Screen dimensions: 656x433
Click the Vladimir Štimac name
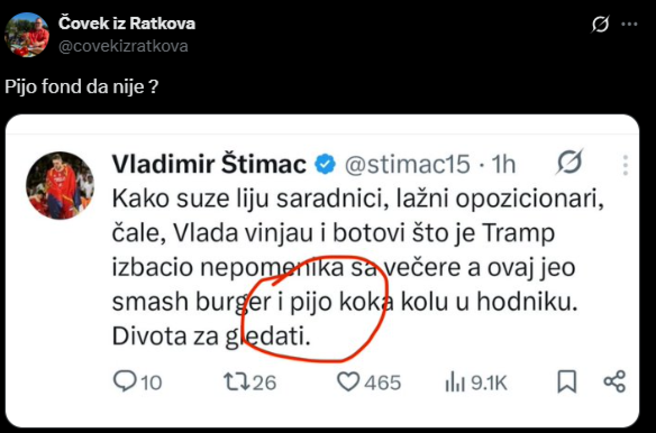[209, 164]
